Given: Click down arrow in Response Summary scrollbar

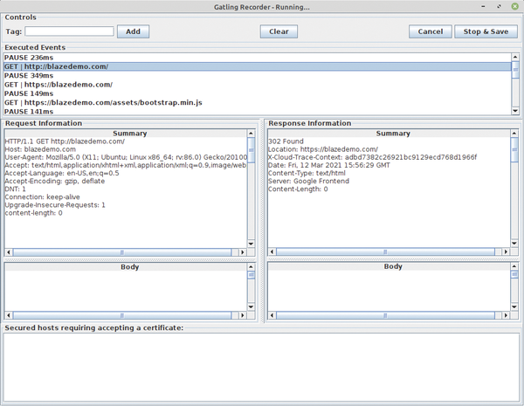Looking at the screenshot, I should [x=514, y=244].
